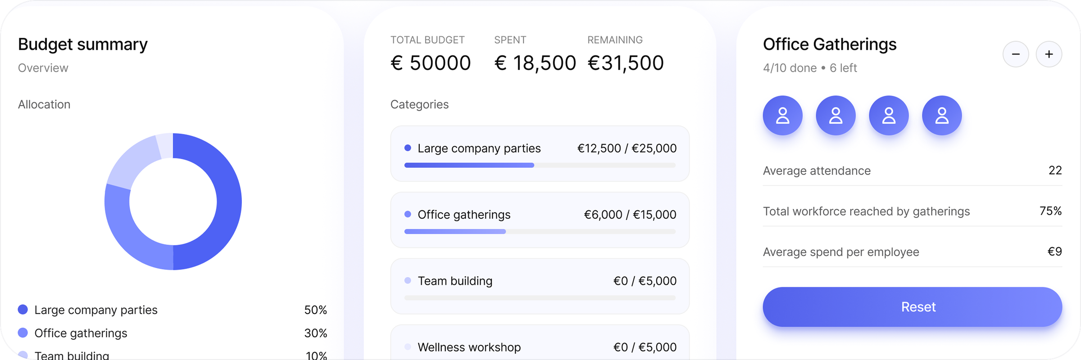
Task: Click the Large company parties progress bar
Action: pos(540,165)
